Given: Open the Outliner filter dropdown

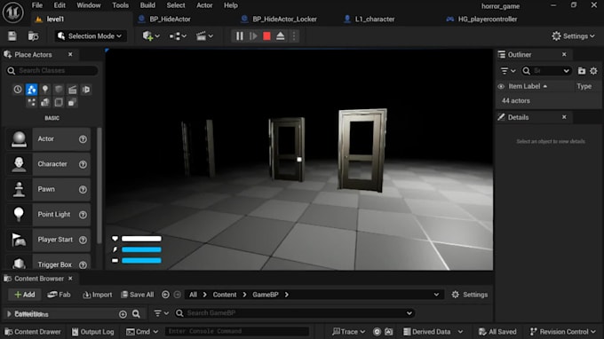Looking at the screenshot, I should pos(508,71).
